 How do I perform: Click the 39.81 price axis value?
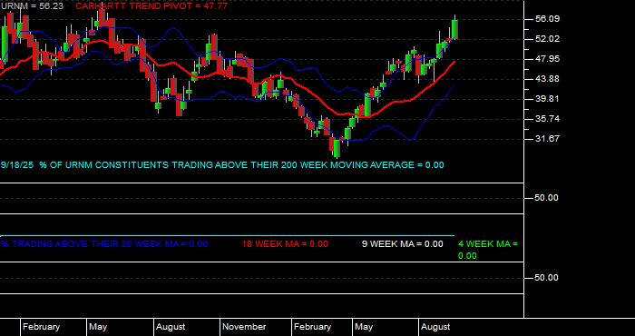tap(547, 99)
